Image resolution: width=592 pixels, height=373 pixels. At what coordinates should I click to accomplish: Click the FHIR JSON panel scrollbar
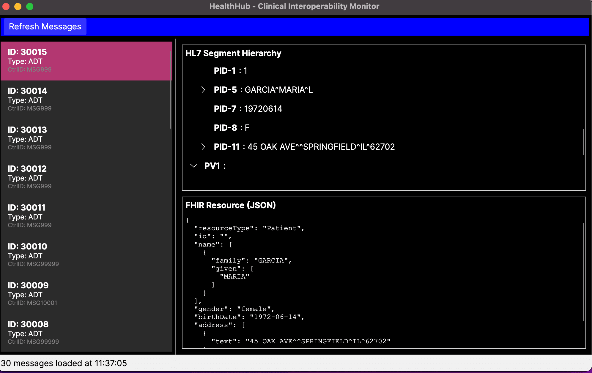point(583,271)
